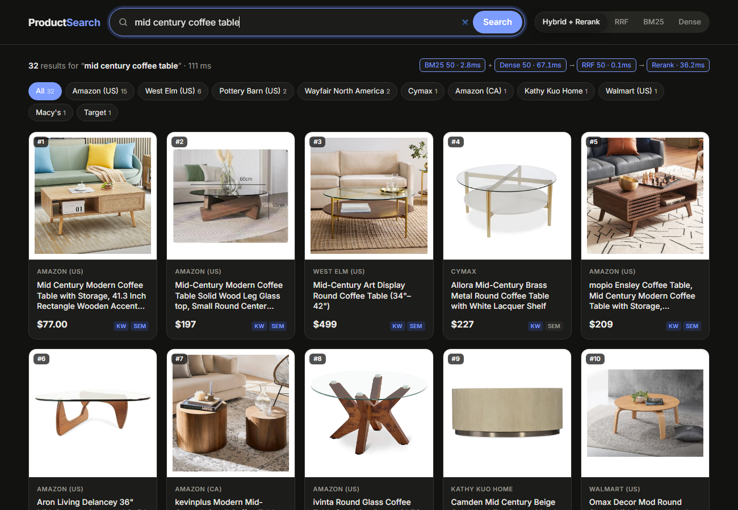Open the ProductSearch home logo
This screenshot has width=738, height=510.
[64, 22]
